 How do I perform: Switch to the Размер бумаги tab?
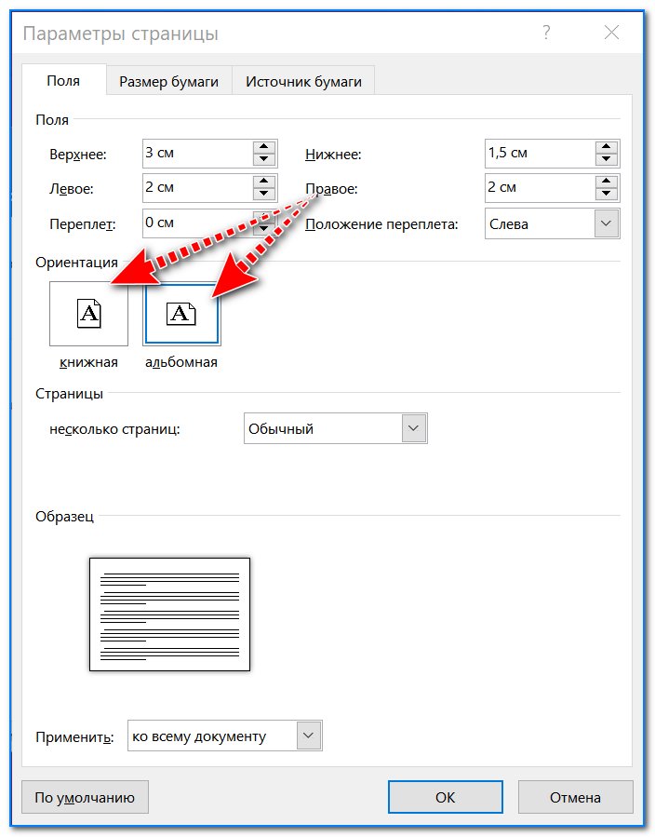pos(168,81)
